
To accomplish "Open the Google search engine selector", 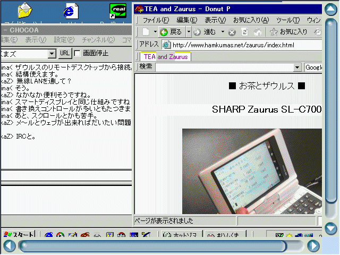I will 313,67.
